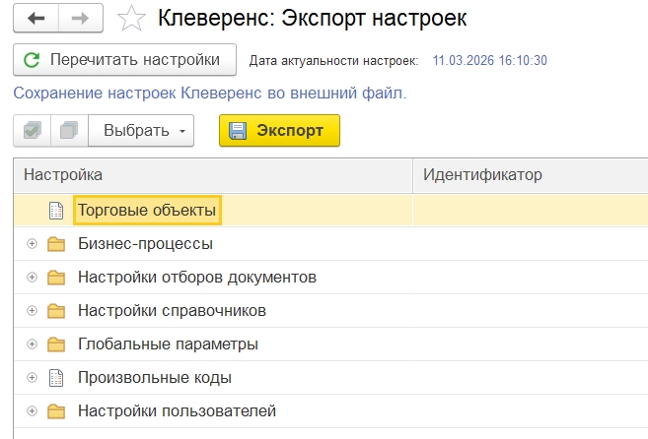The height and width of the screenshot is (439, 648).
Task: Sort by the Идентификатор column header
Action: pyautogui.click(x=531, y=175)
